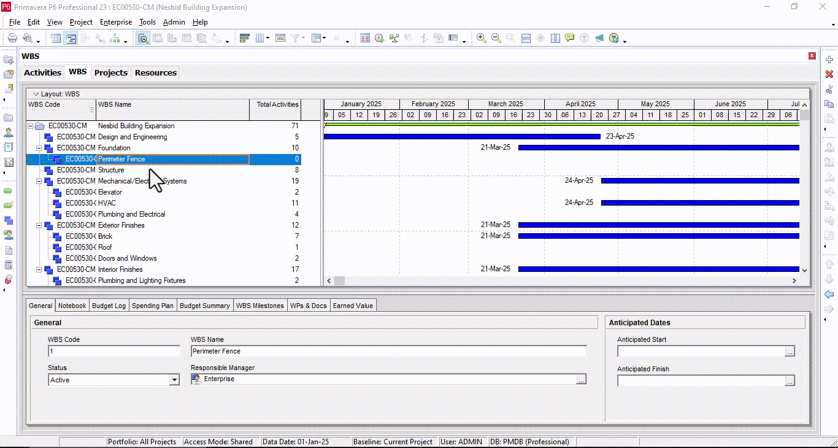
Task: Open the Columns toolbar dropdown arrow
Action: click(267, 39)
